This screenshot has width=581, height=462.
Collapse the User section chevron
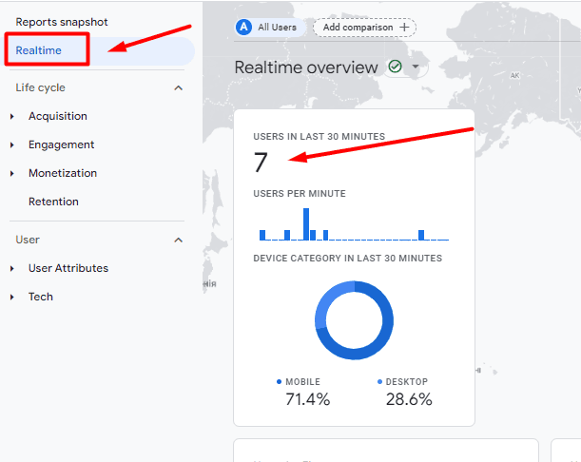(x=178, y=241)
